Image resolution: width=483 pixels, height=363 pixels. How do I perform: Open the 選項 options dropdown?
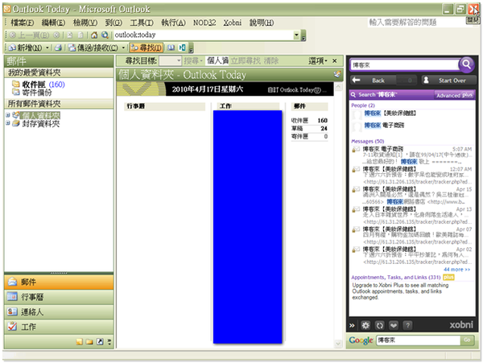[x=318, y=61]
